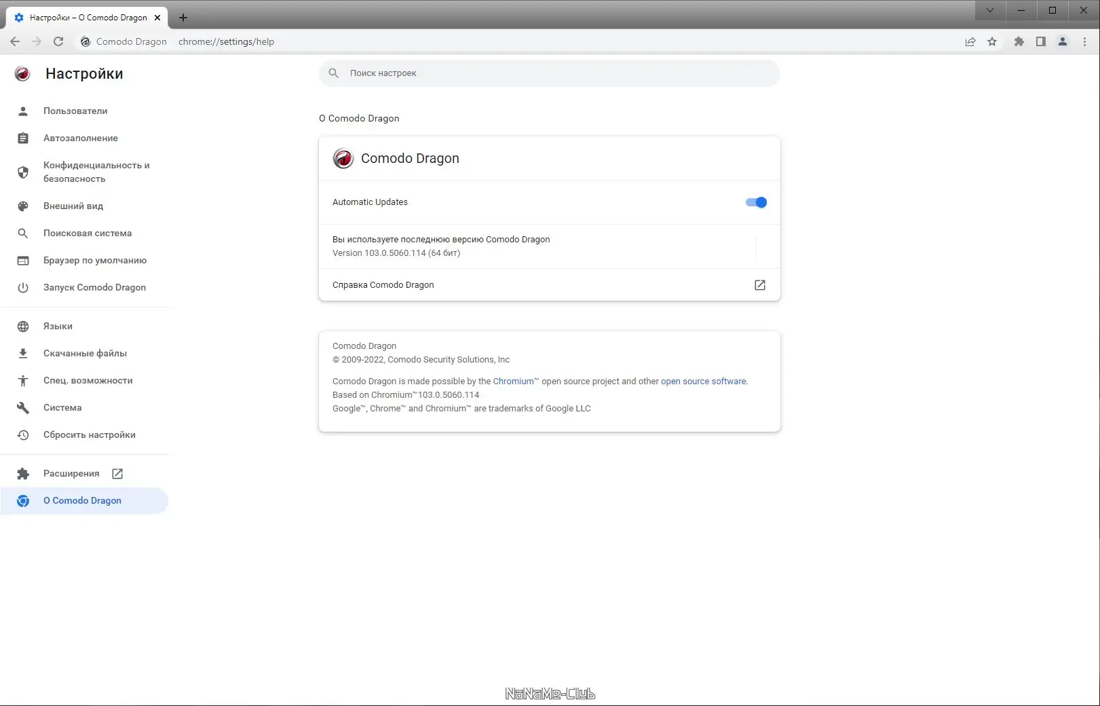This screenshot has height=706, width=1100.
Task: Click the download icon beside Скачанные файлы
Action: [x=23, y=353]
